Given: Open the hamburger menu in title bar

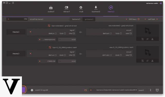Looking at the screenshot, I should point(13,3).
